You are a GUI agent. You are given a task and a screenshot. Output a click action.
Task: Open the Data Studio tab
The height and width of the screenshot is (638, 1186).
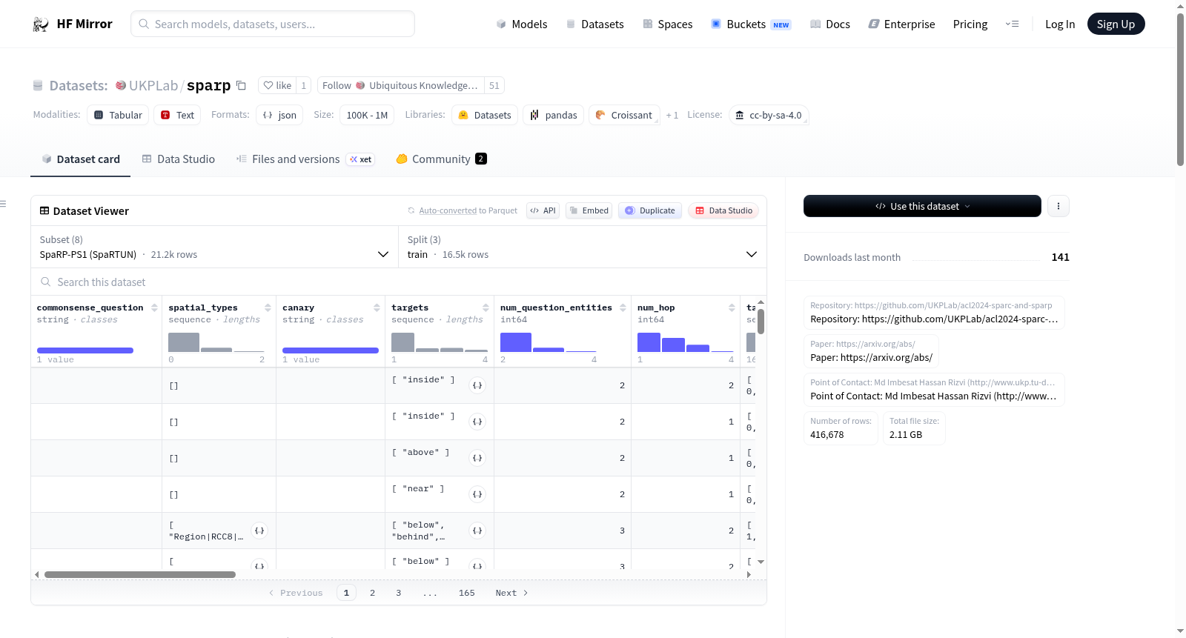179,159
